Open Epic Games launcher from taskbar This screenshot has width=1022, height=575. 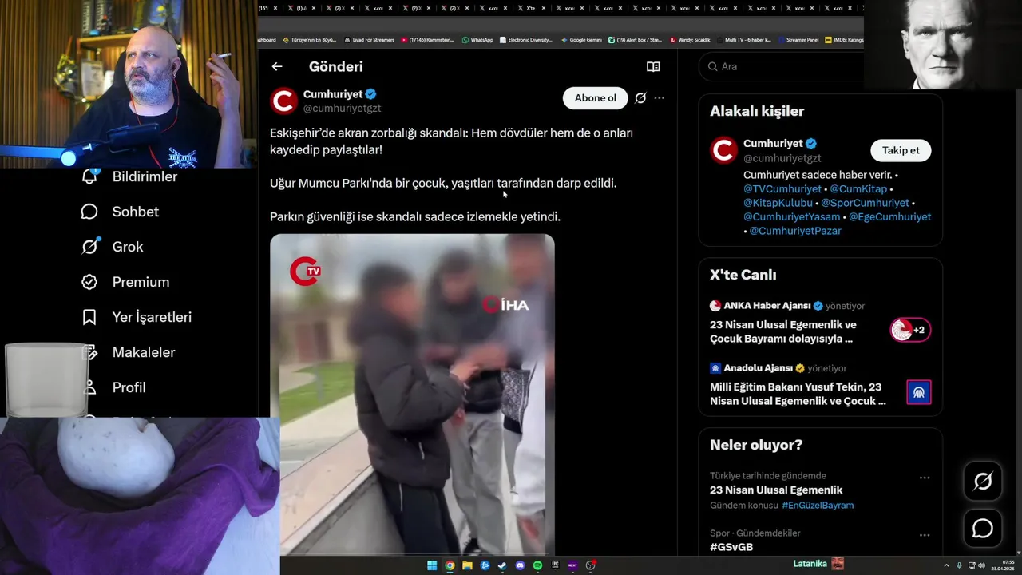[555, 565]
